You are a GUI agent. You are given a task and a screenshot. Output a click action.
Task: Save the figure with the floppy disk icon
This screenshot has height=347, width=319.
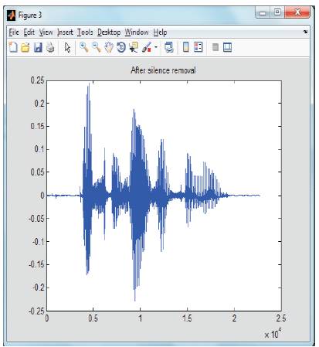click(38, 47)
